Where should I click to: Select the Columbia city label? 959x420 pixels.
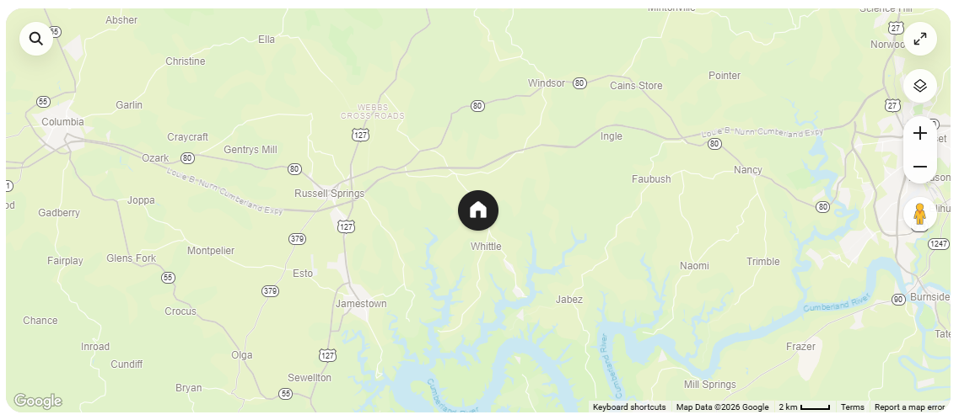[62, 122]
